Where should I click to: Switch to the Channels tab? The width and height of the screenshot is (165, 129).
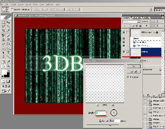coord(137,17)
